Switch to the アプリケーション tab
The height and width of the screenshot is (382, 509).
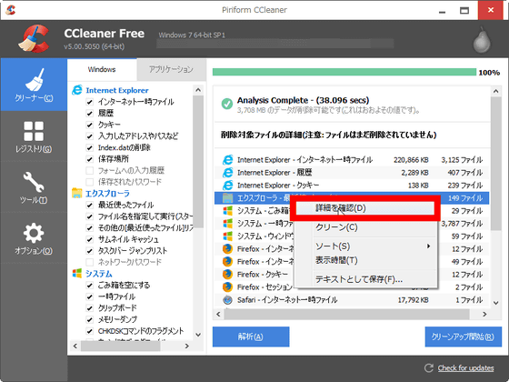click(172, 69)
